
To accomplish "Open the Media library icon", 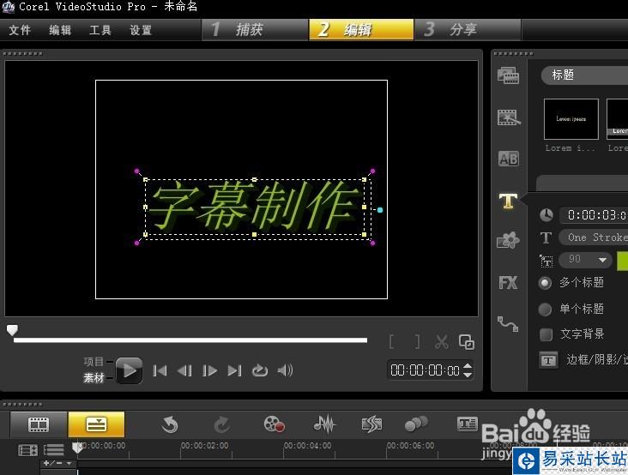I will click(x=508, y=75).
